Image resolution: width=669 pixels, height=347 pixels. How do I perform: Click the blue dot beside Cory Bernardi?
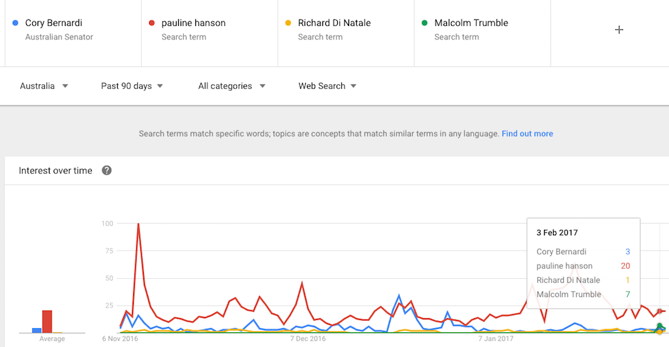[x=15, y=23]
